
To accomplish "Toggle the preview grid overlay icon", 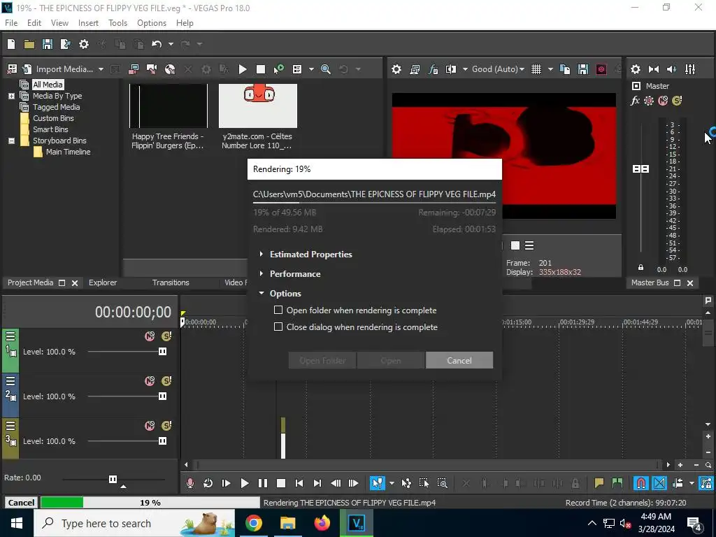I will 536,69.
